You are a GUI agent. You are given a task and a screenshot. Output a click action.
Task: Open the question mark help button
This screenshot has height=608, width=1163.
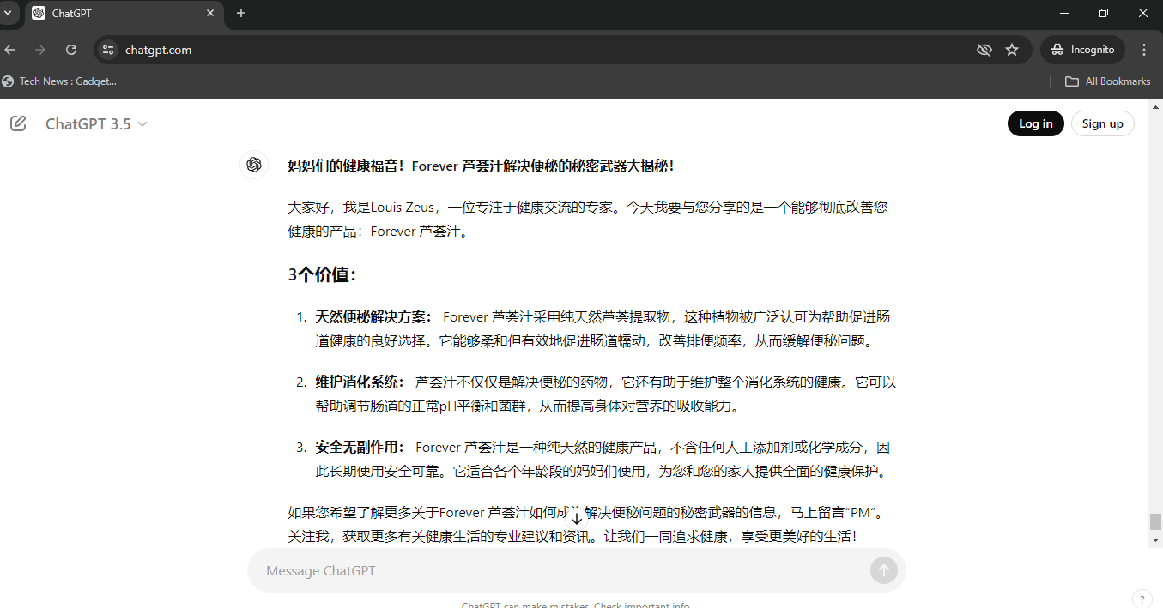(x=1142, y=599)
